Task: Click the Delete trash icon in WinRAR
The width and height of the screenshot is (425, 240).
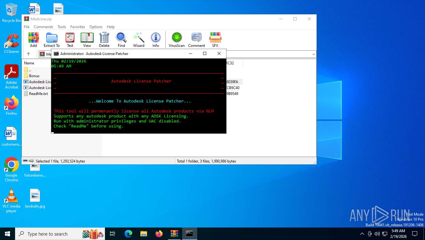Action: (104, 40)
